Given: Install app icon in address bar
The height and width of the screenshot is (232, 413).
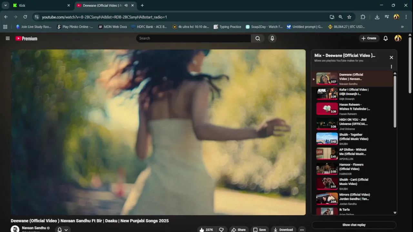Looking at the screenshot, I should [332, 17].
